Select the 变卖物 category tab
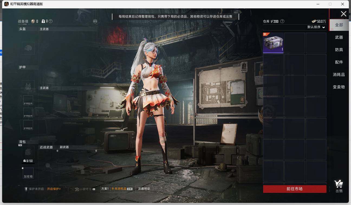Image resolution: width=351 pixels, height=205 pixels. click(339, 87)
